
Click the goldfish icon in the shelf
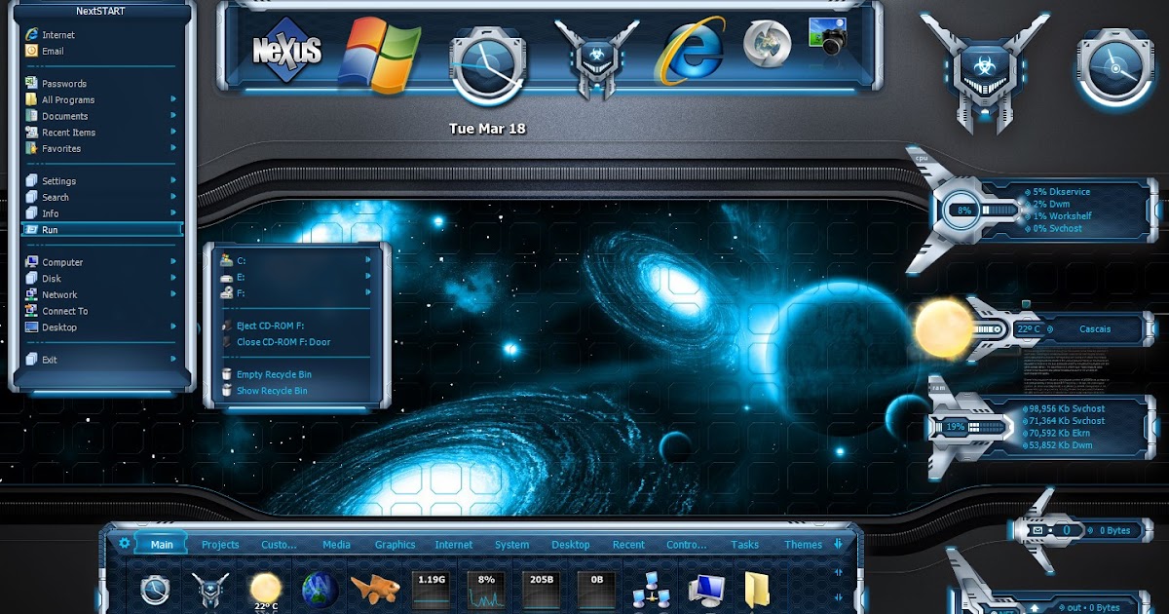(375, 589)
